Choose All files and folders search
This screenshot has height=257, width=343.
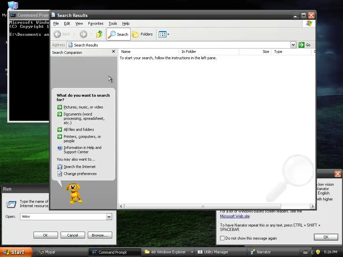79,130
